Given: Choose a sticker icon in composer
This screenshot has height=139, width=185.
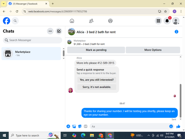Looking at the screenshot, I should tap(80, 126).
